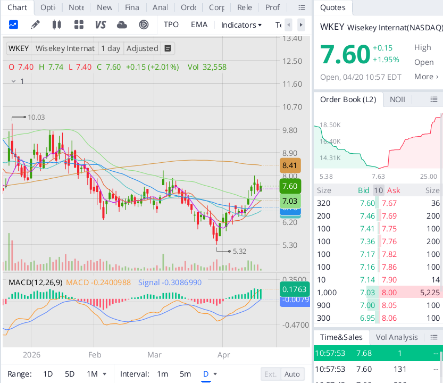Open the chart tabs list menu icon
The height and width of the screenshot is (383, 443).
click(x=302, y=7)
